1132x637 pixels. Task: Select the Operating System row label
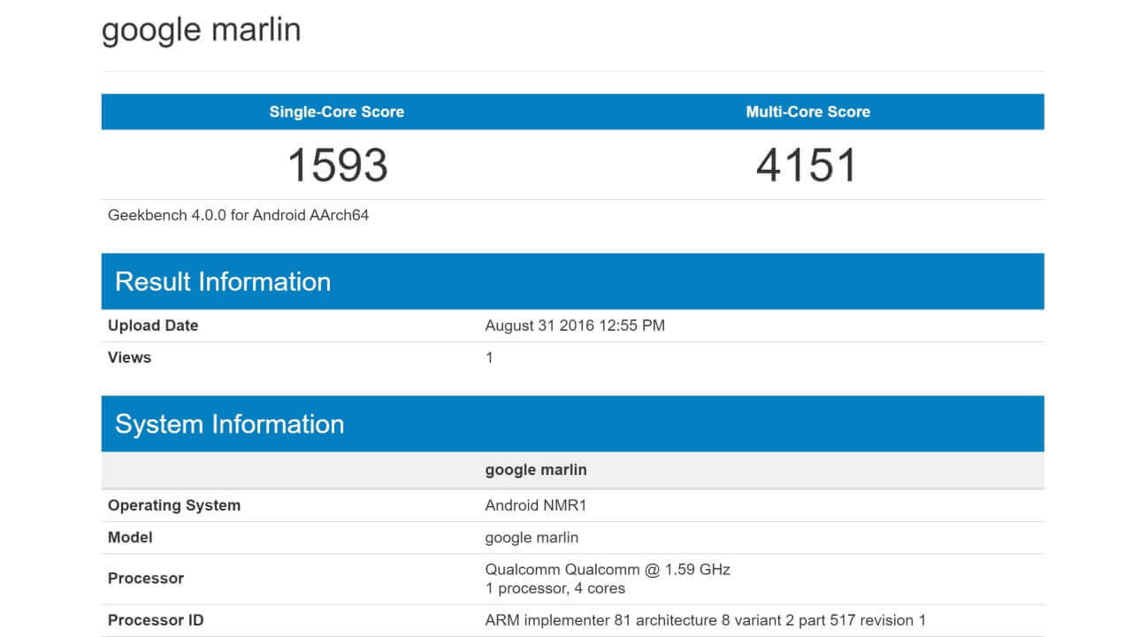[174, 505]
